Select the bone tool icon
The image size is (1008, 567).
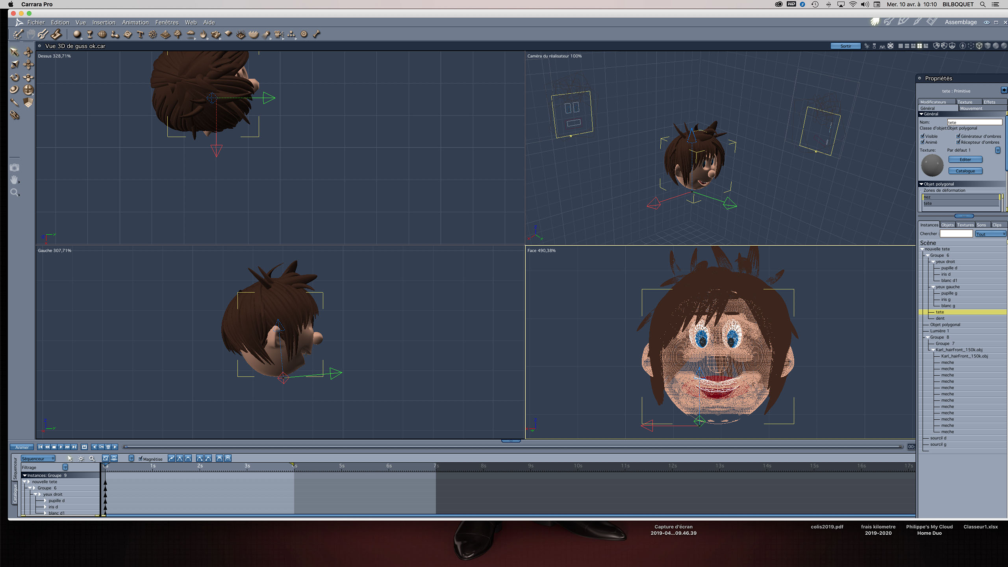pos(317,34)
